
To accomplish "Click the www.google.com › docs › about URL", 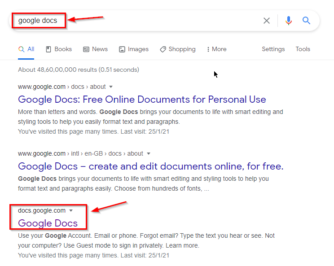I will pyautogui.click(x=62, y=87).
